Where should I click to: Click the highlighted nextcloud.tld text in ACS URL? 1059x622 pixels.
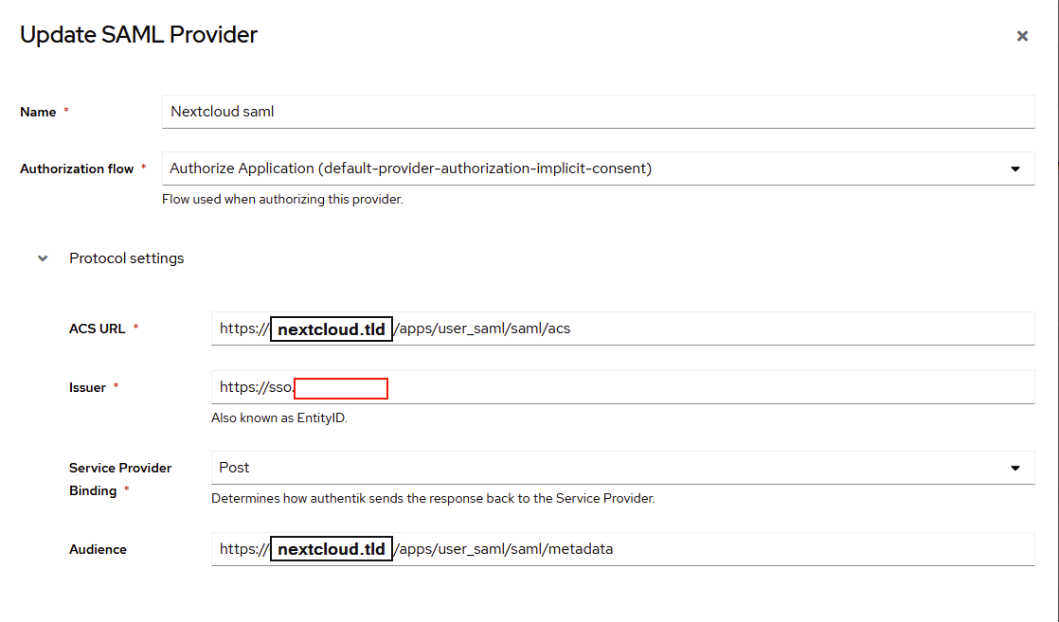(331, 329)
